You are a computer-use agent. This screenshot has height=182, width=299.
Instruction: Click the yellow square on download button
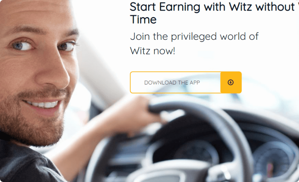tap(231, 83)
